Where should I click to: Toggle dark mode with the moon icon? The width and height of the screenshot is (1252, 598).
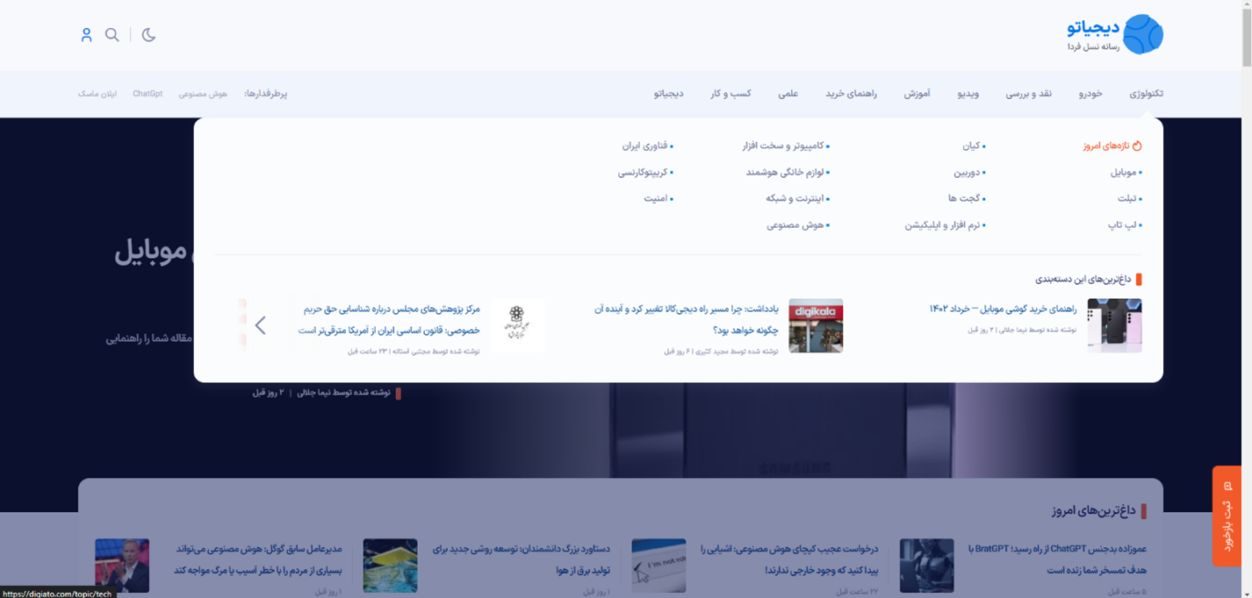click(148, 35)
